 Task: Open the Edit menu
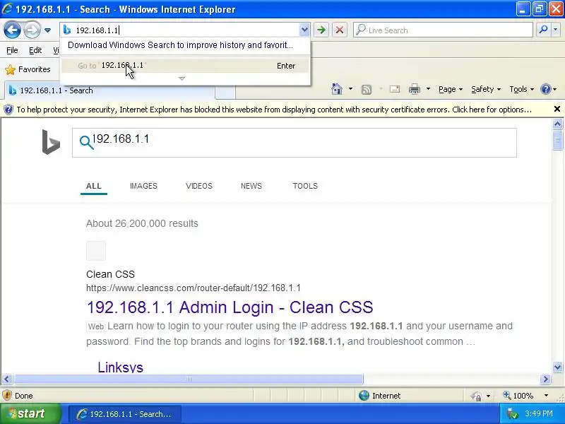pyautogui.click(x=35, y=50)
